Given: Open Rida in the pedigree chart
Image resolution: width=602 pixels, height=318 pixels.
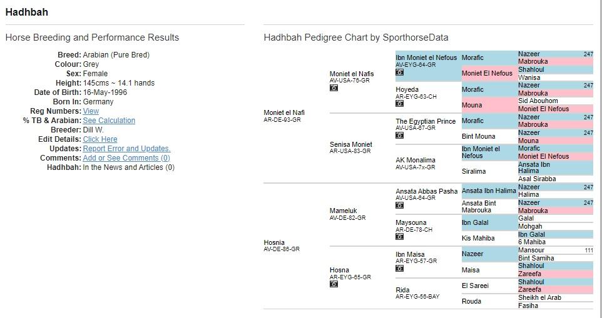Looking at the screenshot, I should 403,290.
